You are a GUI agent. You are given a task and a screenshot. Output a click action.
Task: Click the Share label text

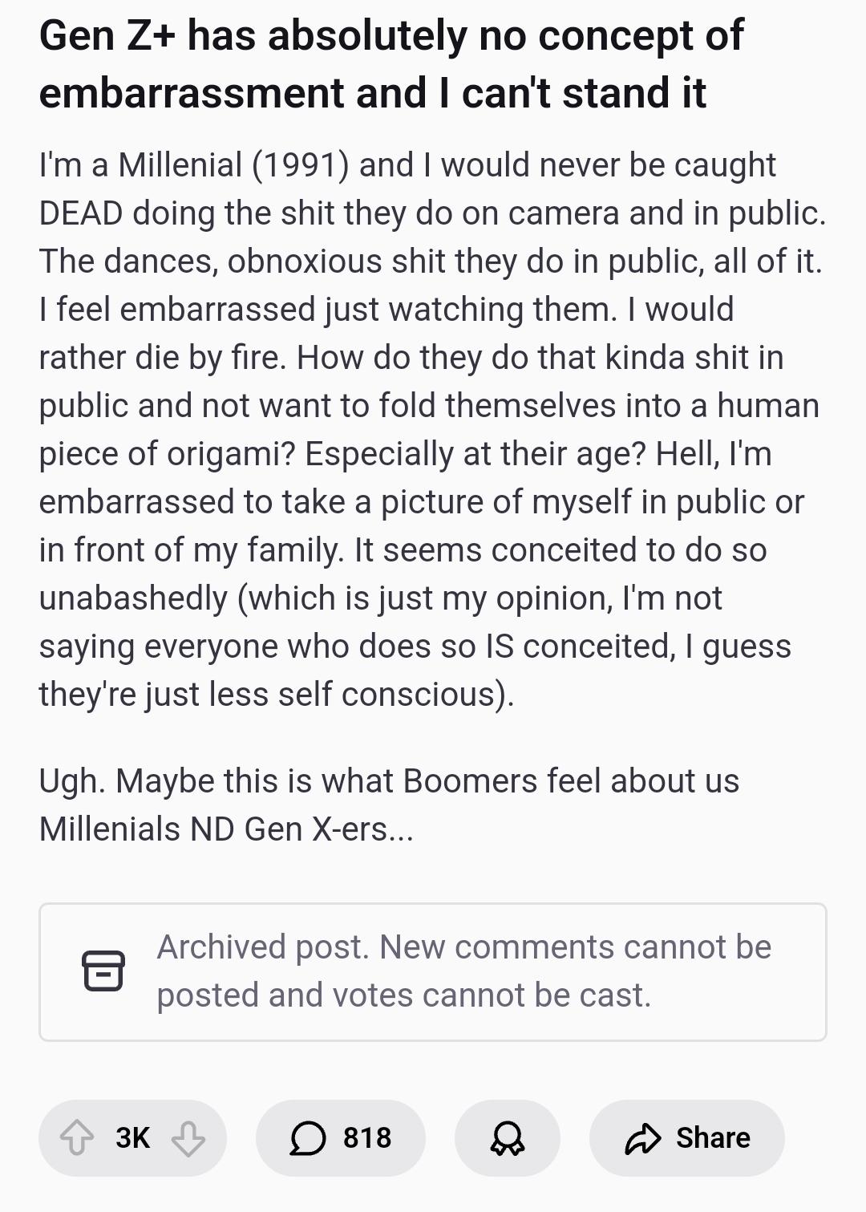713,1137
